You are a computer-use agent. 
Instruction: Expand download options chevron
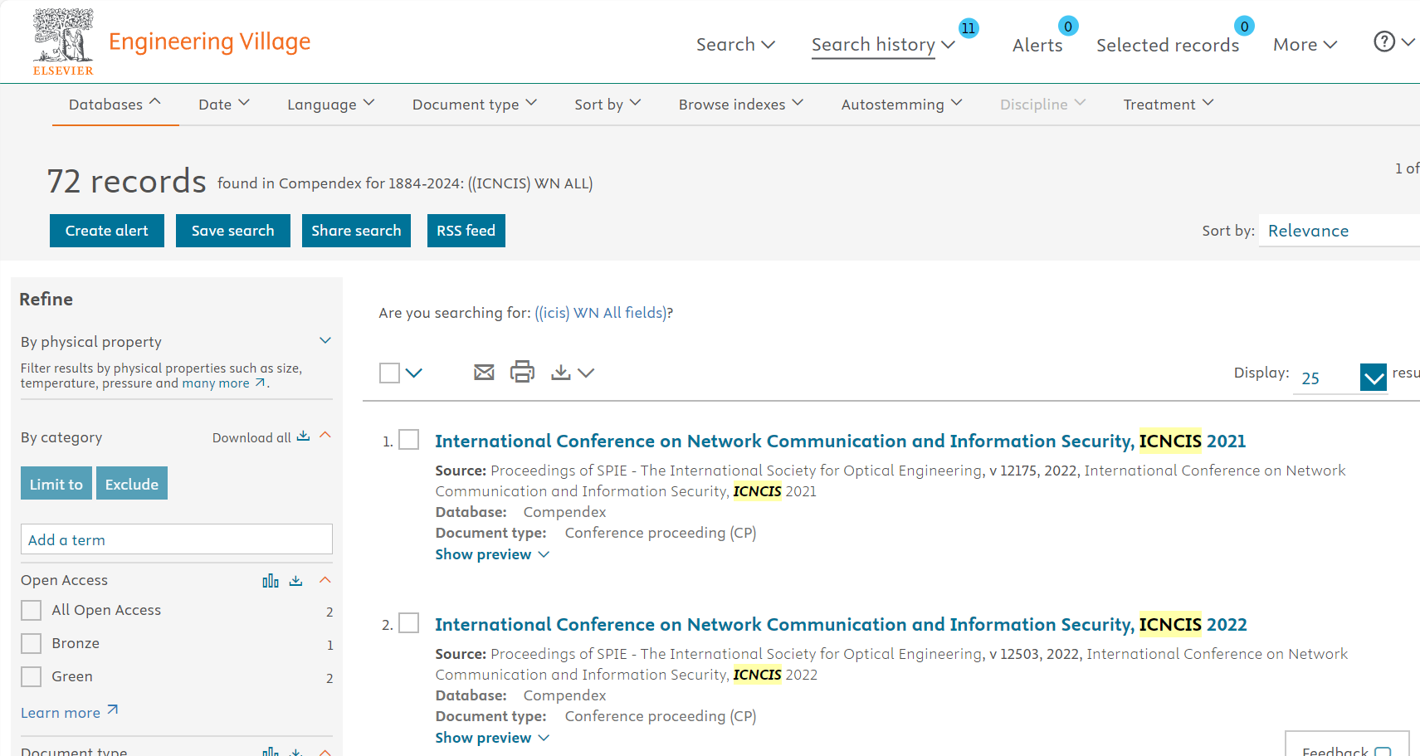pos(586,373)
